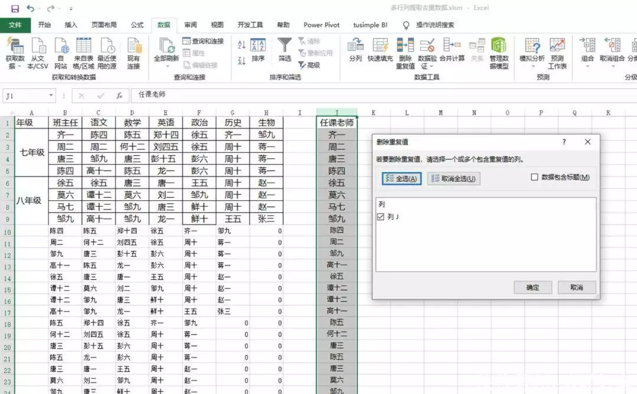Click Select All (全选) button in dialog

pyautogui.click(x=402, y=178)
